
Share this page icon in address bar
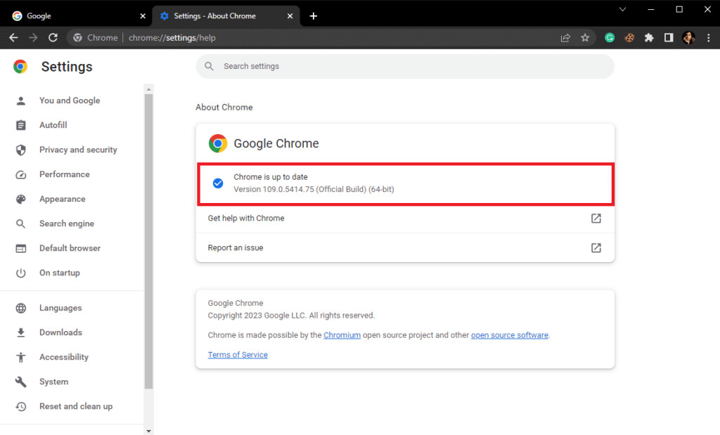click(x=565, y=38)
